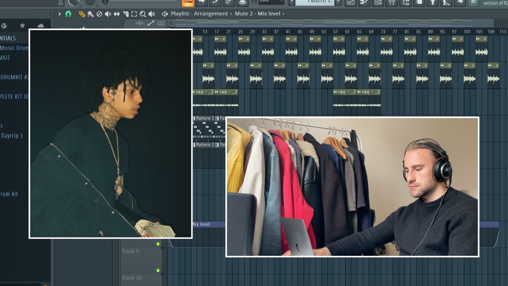
Task: Select the Slice tool
Action: coord(125,14)
